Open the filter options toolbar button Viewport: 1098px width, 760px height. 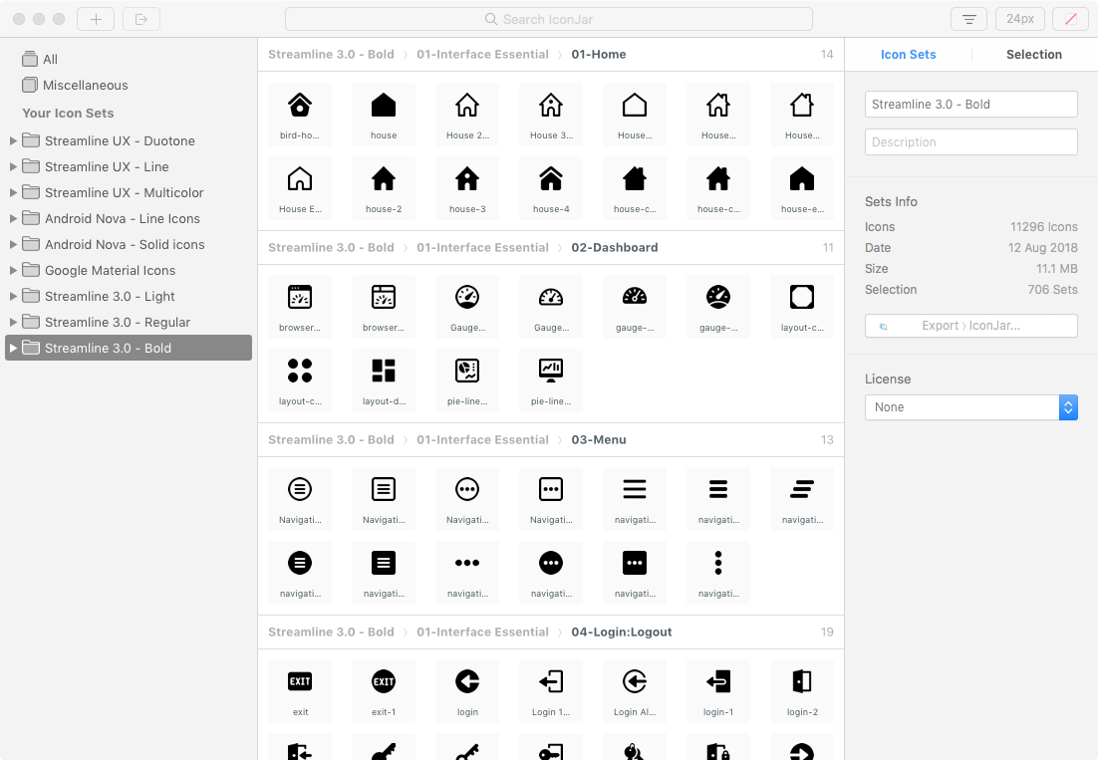pyautogui.click(x=969, y=19)
